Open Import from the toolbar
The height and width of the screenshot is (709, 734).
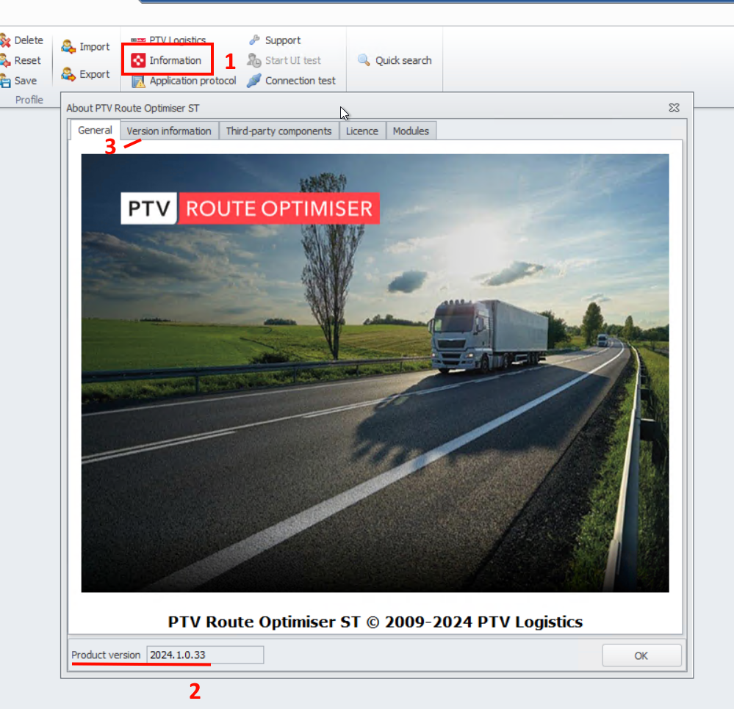[x=95, y=47]
